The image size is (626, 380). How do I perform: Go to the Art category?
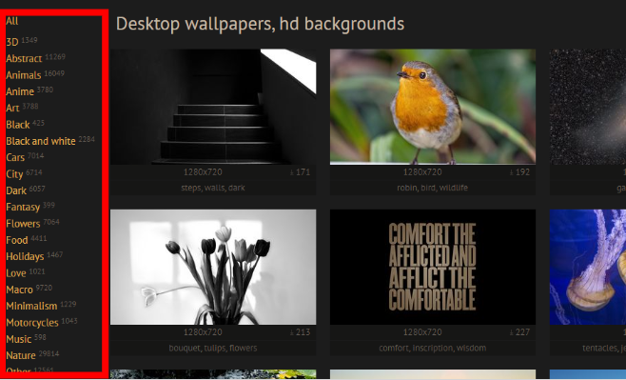click(x=12, y=108)
